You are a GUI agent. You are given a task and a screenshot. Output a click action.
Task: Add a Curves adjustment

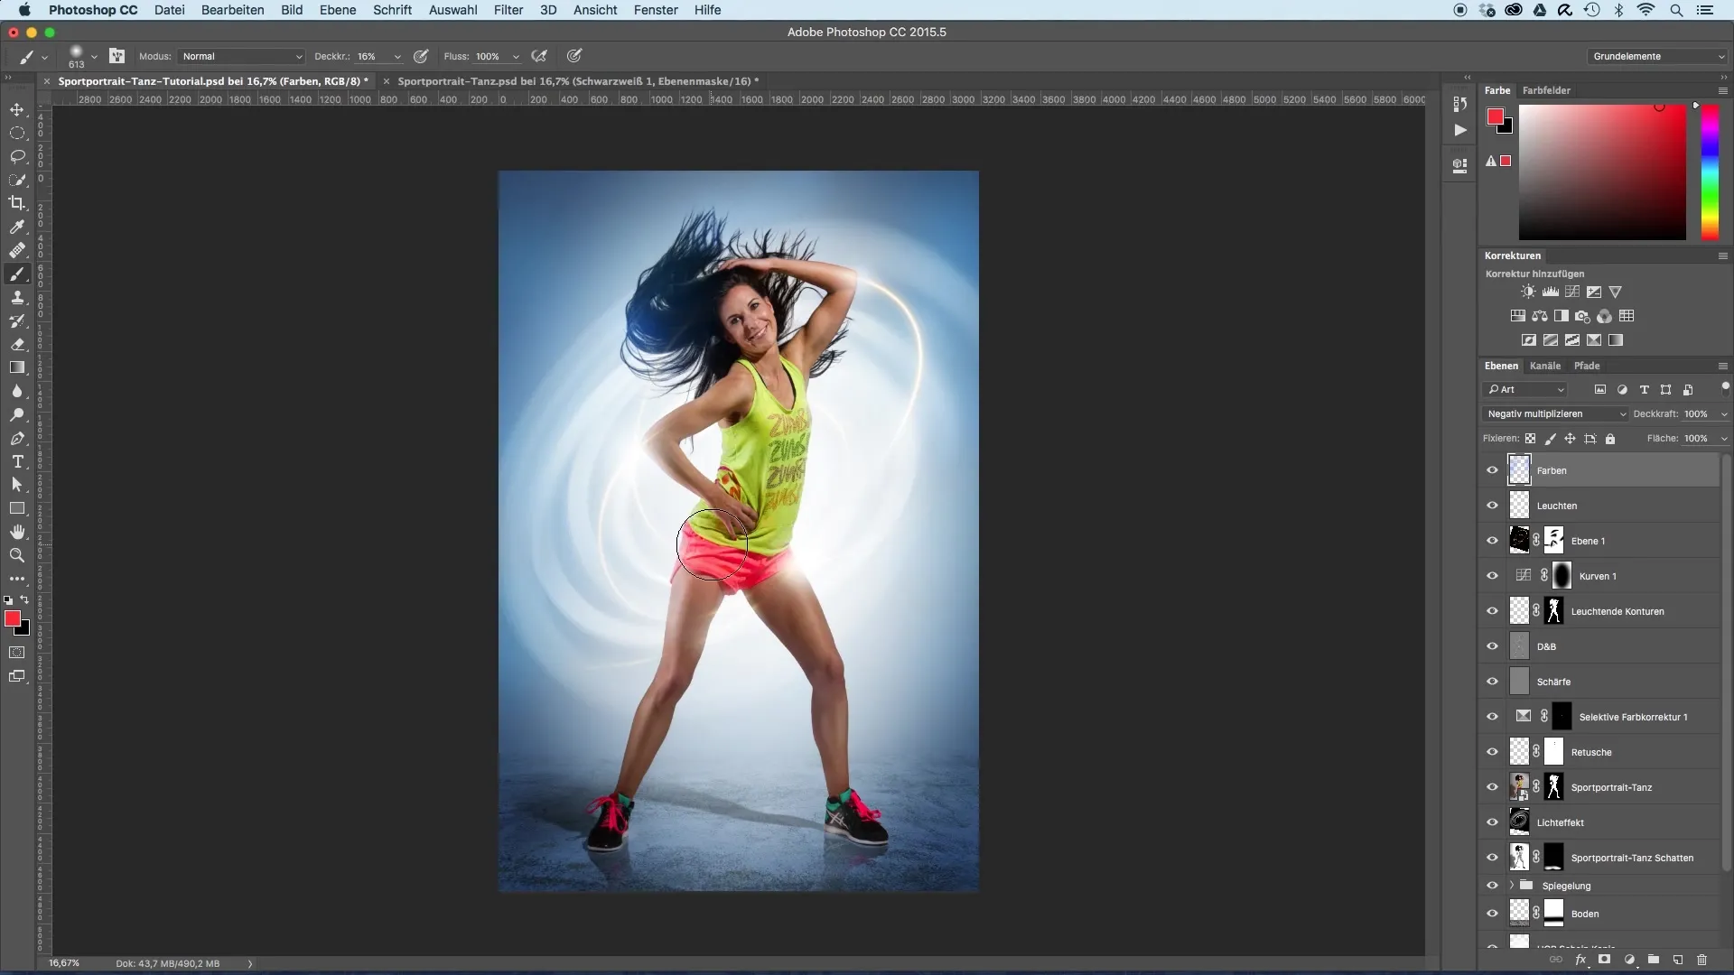(1572, 292)
